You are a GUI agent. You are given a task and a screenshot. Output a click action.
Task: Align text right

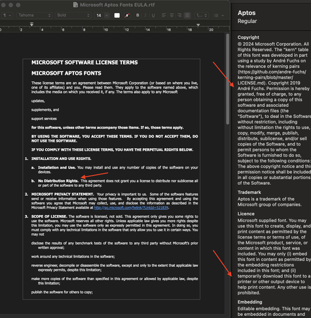pos(179,15)
